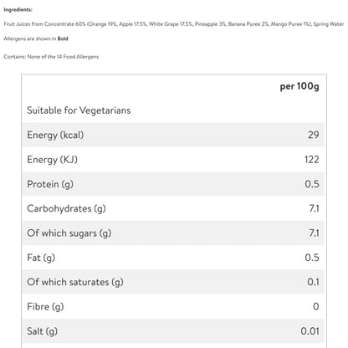The width and height of the screenshot is (348, 348).
Task: Select the Protein (g) row label
Action: click(x=50, y=184)
